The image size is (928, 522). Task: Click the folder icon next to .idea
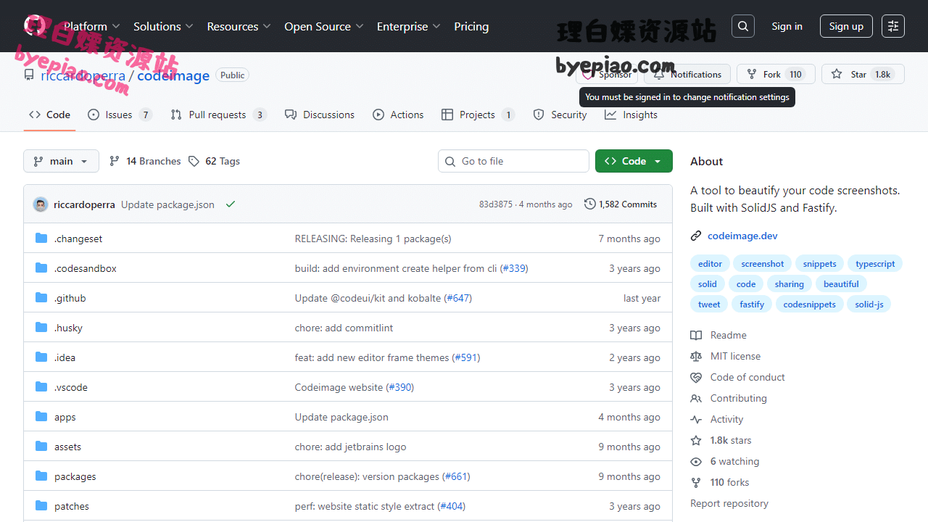pos(41,357)
